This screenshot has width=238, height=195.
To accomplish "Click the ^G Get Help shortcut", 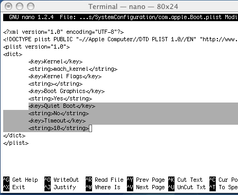I will [21, 180].
